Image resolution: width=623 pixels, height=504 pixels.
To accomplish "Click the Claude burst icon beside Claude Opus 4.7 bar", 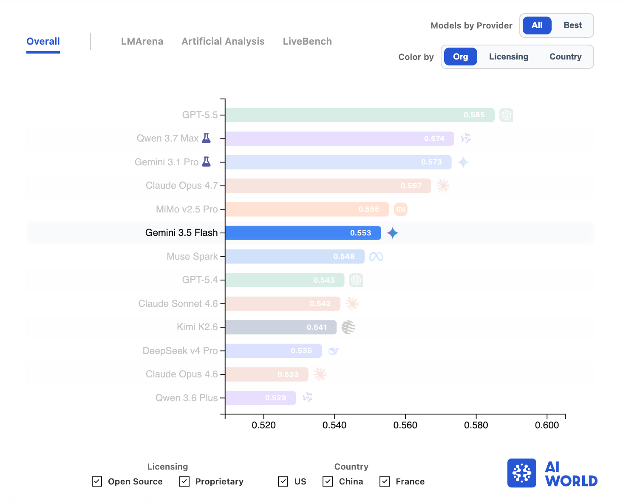I will coord(443,186).
